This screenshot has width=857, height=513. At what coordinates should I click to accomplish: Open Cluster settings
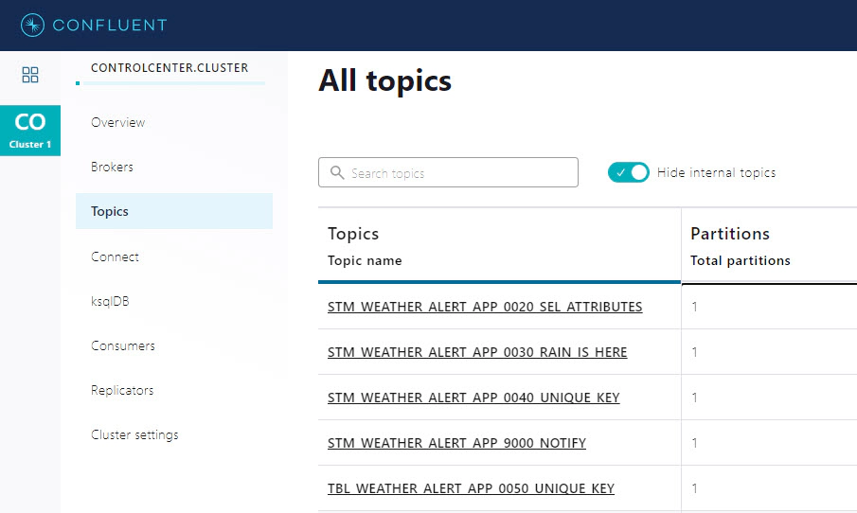134,434
